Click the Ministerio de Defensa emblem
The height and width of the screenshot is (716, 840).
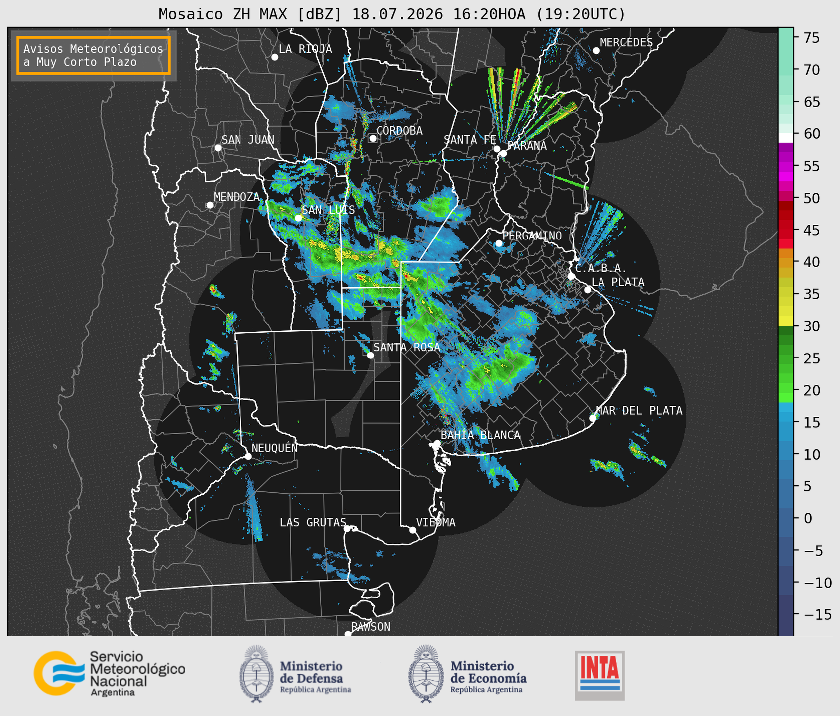click(256, 674)
